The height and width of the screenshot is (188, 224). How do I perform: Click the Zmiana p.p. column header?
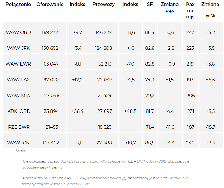[x=170, y=7]
